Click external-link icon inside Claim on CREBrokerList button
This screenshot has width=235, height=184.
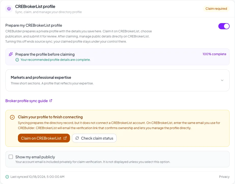click(x=65, y=138)
